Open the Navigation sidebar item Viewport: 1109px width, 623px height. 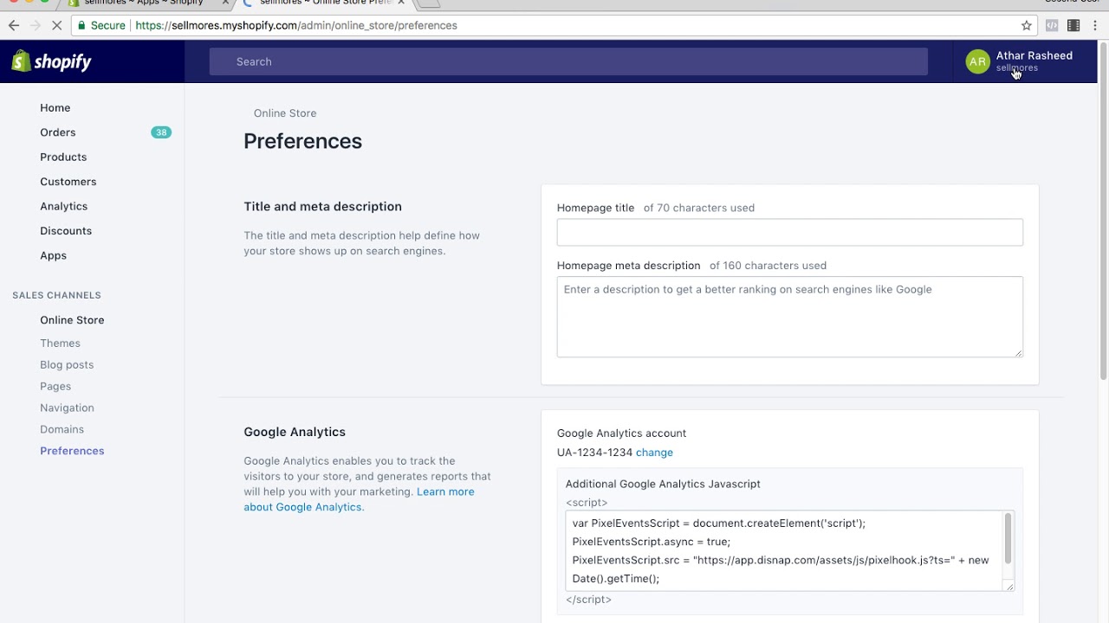click(x=67, y=408)
